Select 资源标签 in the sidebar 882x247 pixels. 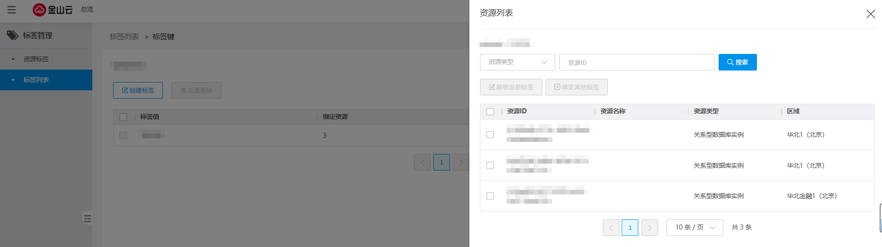36,59
